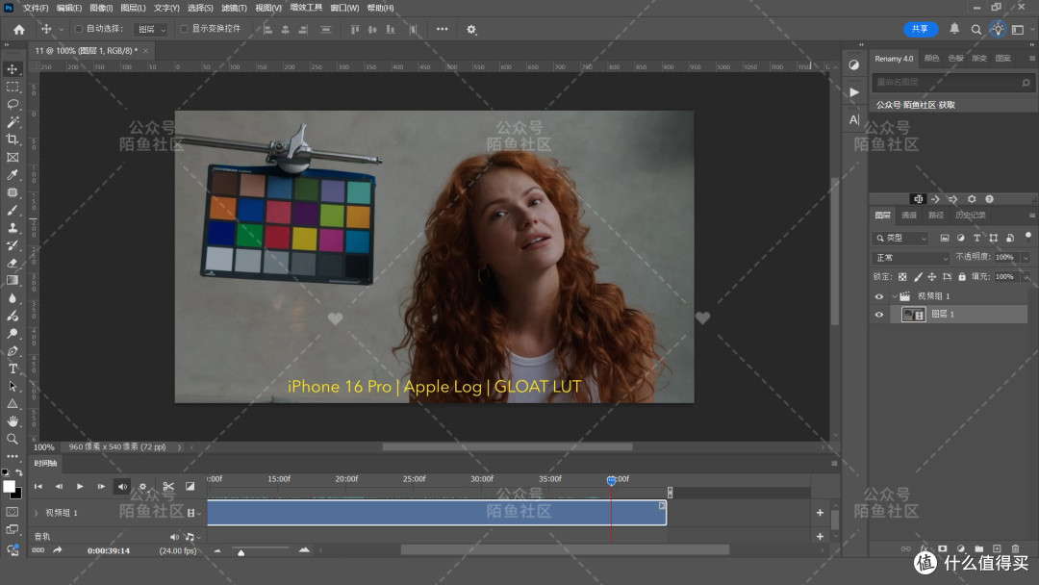
Task: Select the Crop tool
Action: coord(13,140)
